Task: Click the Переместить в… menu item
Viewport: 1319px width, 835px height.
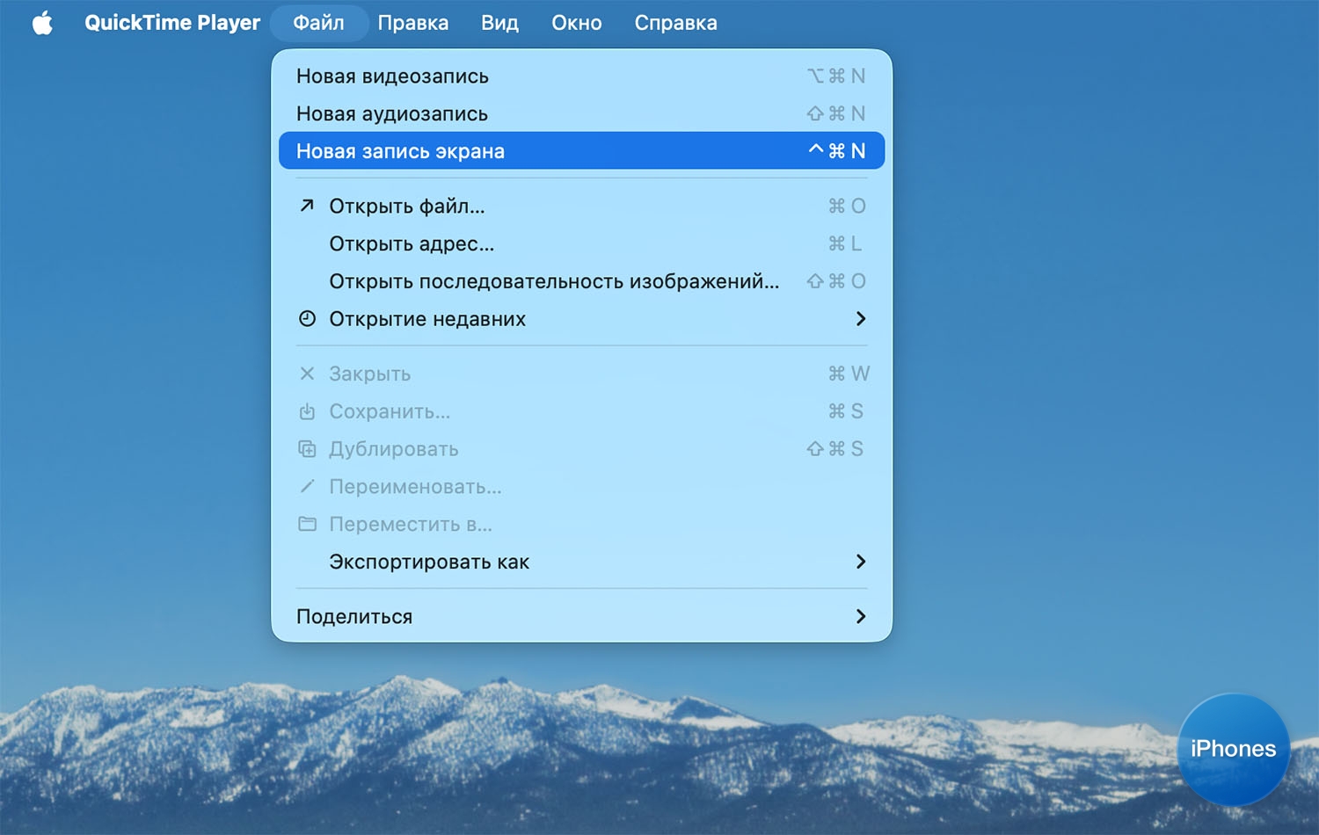Action: (581, 524)
